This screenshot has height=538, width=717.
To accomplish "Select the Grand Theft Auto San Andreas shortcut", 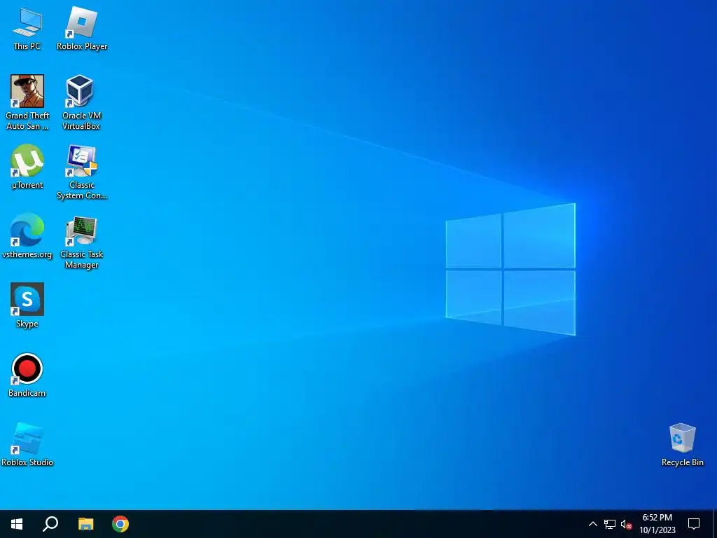I will (27, 102).
